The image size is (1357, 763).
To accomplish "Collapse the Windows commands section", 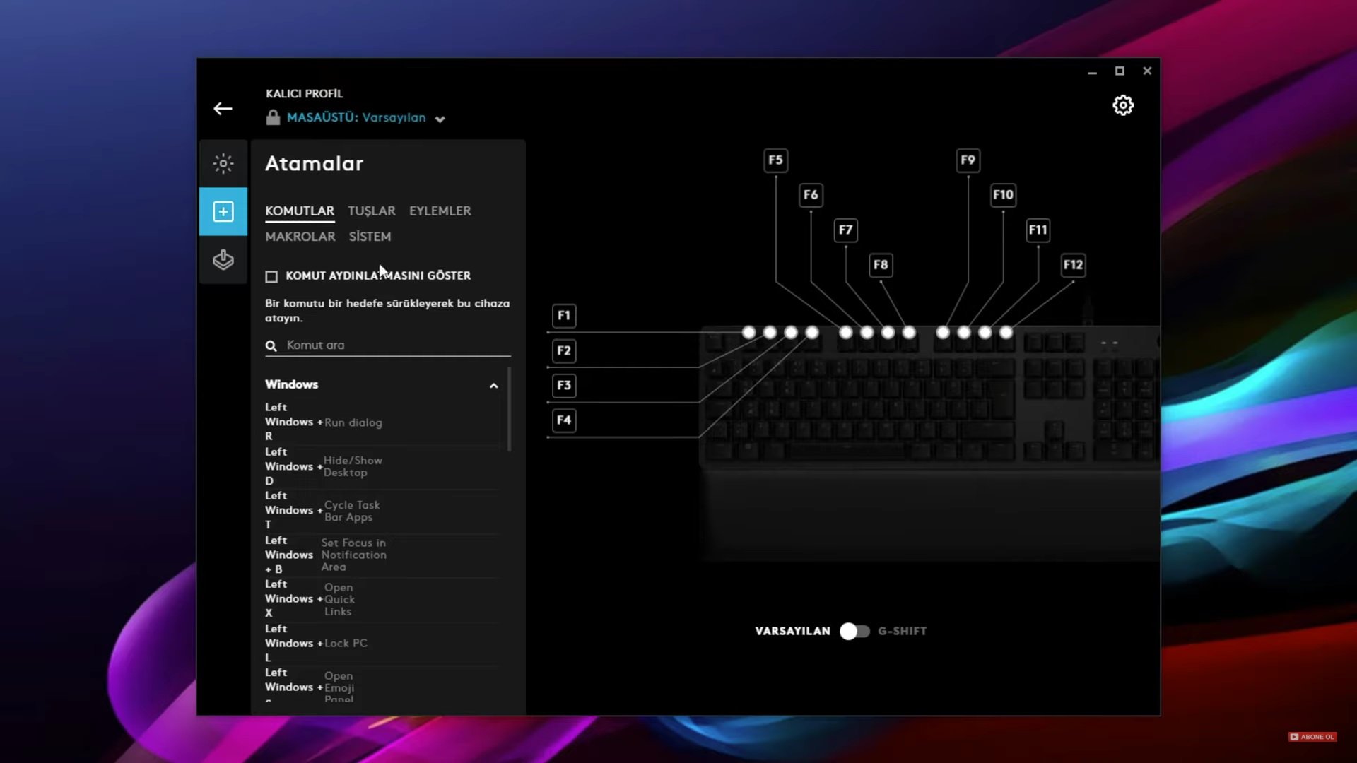I will tap(493, 386).
